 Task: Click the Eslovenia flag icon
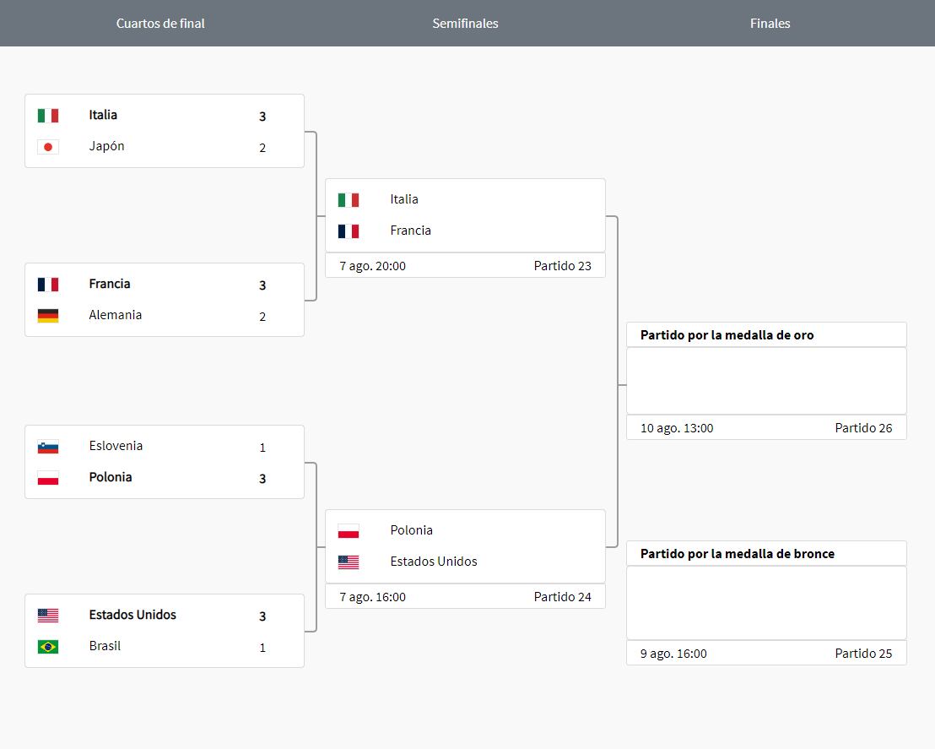point(48,446)
